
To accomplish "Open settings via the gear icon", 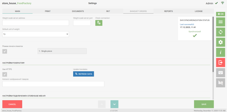I will [220, 42].
